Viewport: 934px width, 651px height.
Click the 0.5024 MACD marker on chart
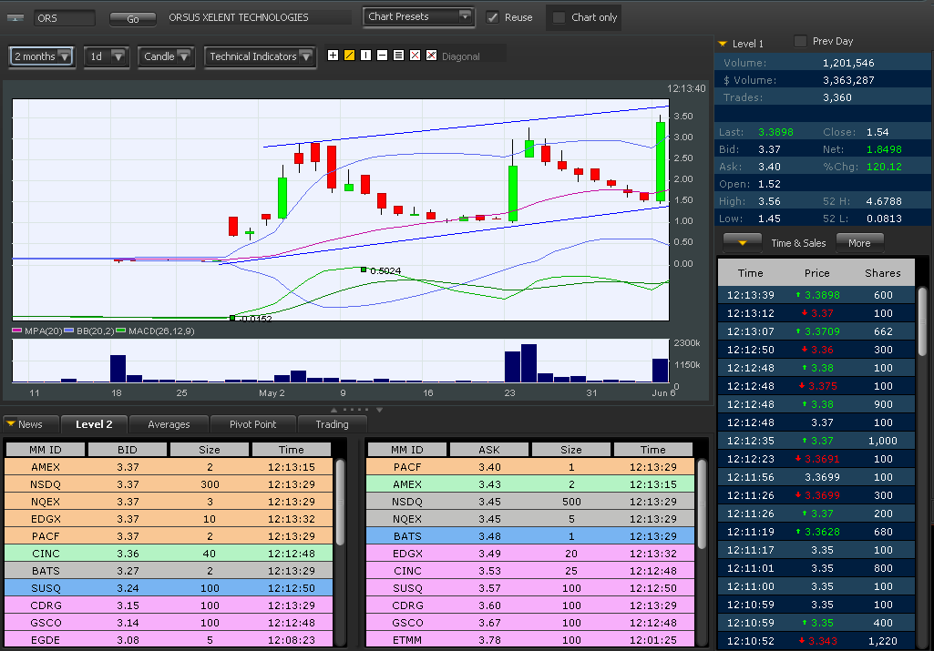(364, 270)
